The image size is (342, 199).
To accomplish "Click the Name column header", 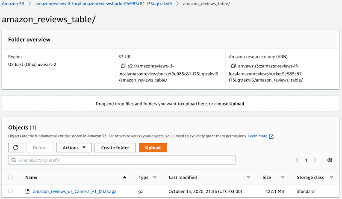I will (31, 177).
